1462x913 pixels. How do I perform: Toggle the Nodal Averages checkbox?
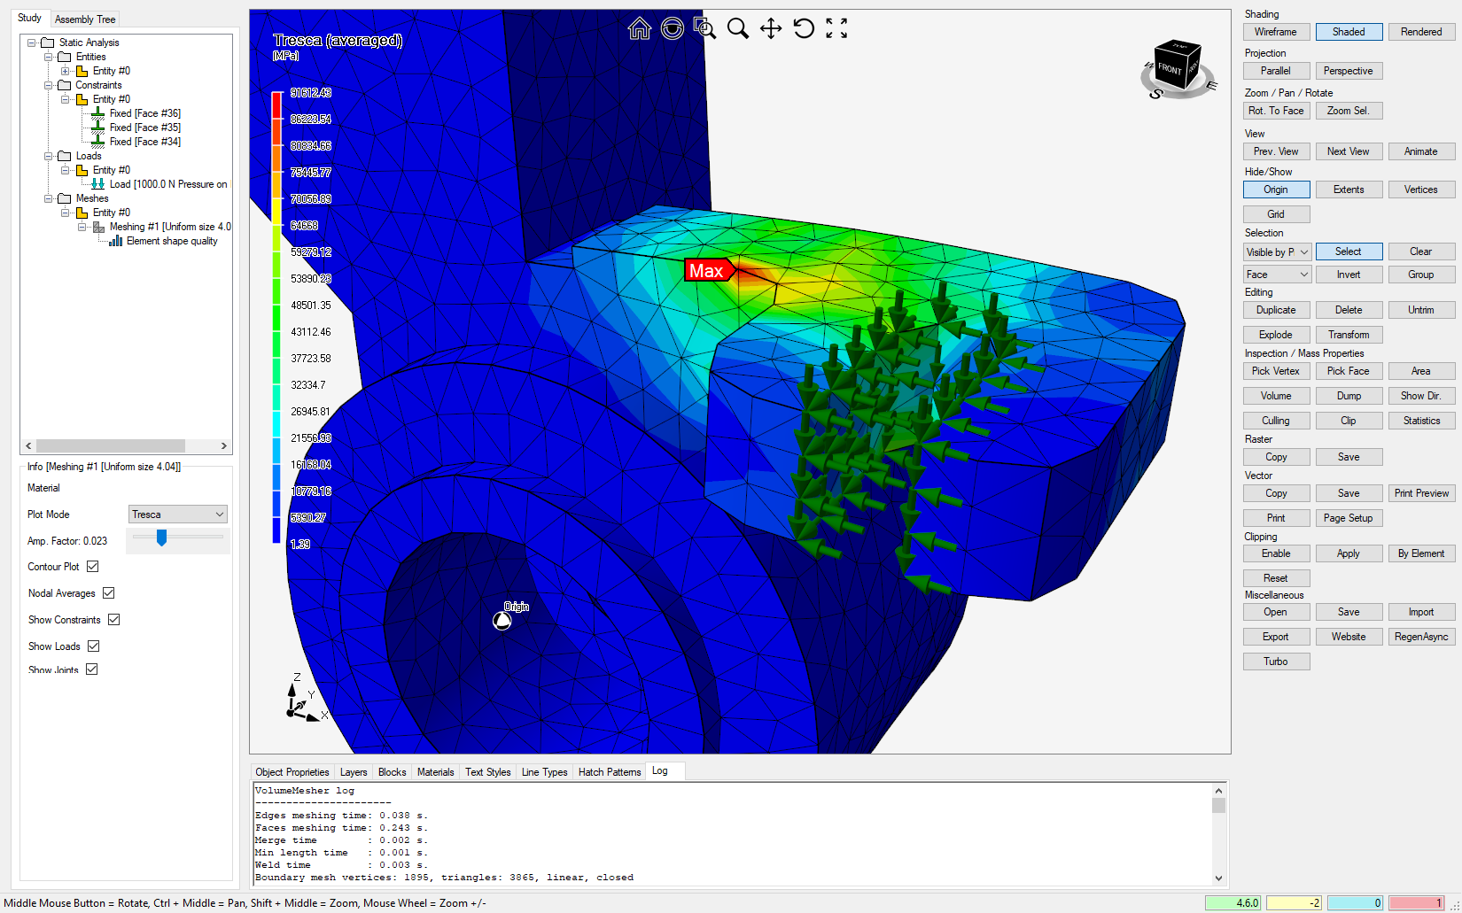click(109, 593)
